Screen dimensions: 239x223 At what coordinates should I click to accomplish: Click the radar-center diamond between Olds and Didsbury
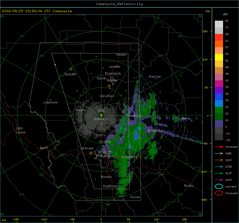pyautogui.click(x=101, y=116)
